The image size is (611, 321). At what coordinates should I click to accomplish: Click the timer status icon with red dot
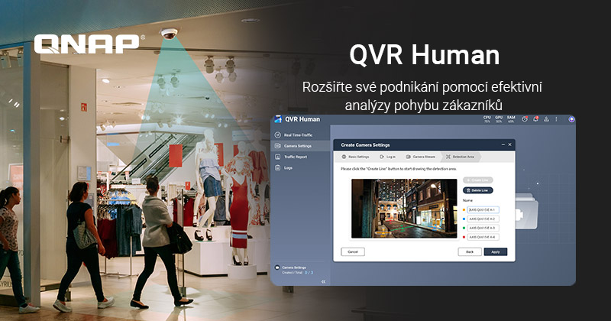pyautogui.click(x=525, y=119)
